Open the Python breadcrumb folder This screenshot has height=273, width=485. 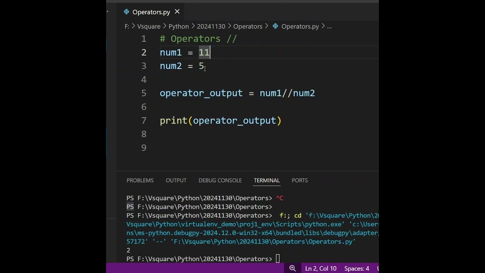point(178,26)
